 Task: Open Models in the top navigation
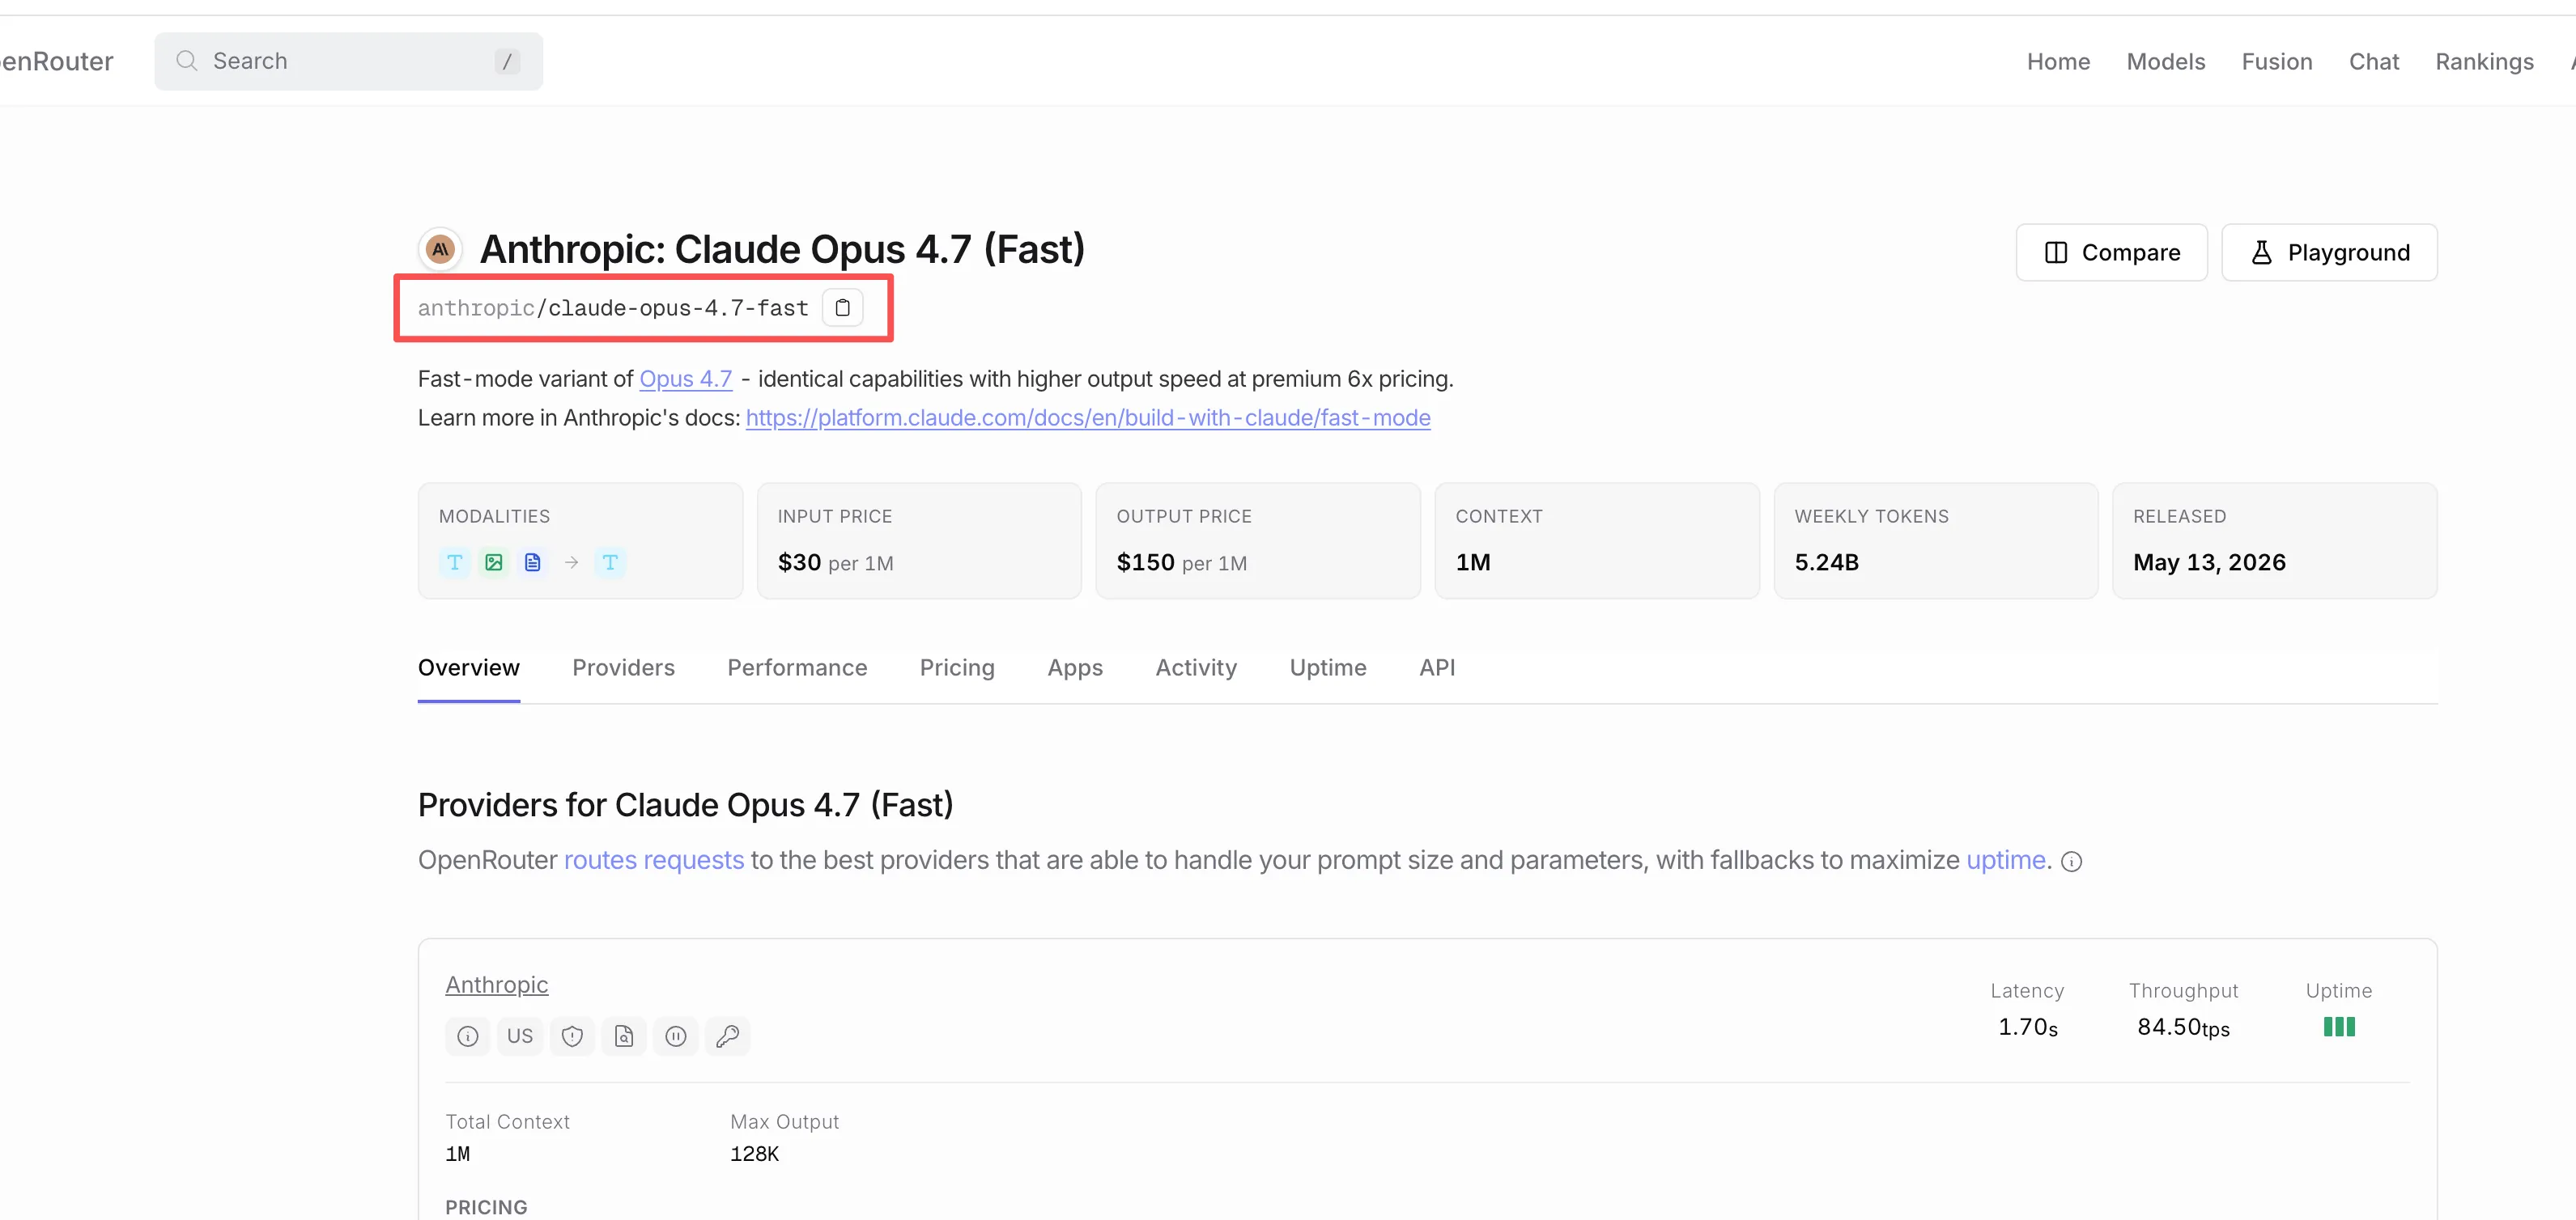tap(2166, 62)
